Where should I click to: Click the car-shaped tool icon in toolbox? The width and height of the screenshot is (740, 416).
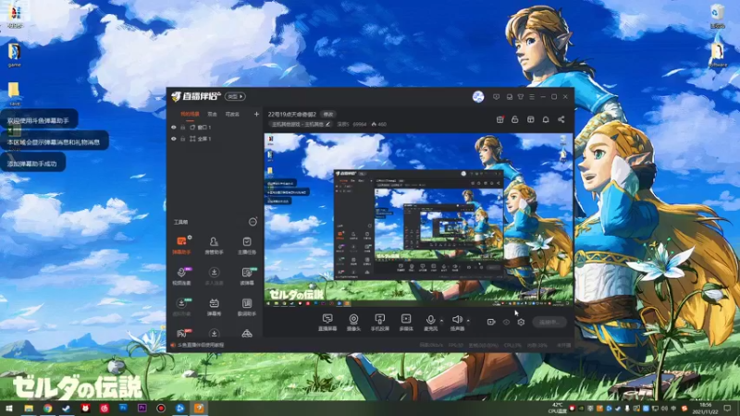pos(247,334)
